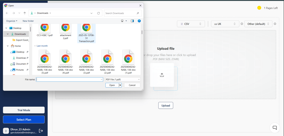Select the 202504040242-NABL-136-doc (3).pdf file
This screenshot has width=284, height=136.
pos(87,62)
